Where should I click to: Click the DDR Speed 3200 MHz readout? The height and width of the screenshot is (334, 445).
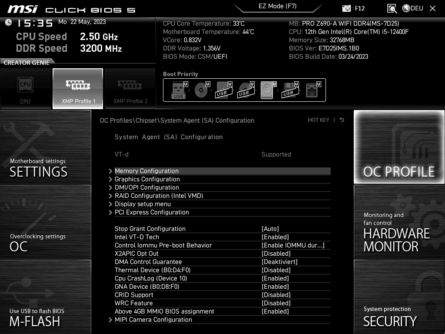coord(69,48)
